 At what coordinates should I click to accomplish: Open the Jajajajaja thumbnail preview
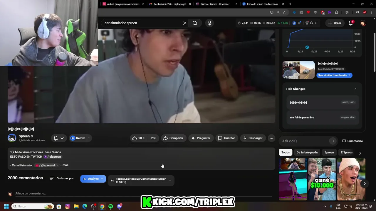(x=298, y=70)
